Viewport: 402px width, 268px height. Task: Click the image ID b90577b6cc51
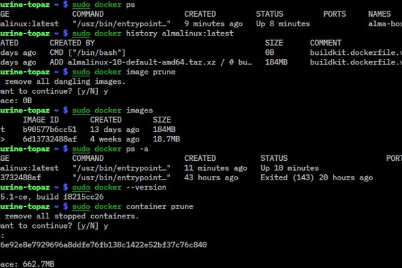tap(50, 129)
